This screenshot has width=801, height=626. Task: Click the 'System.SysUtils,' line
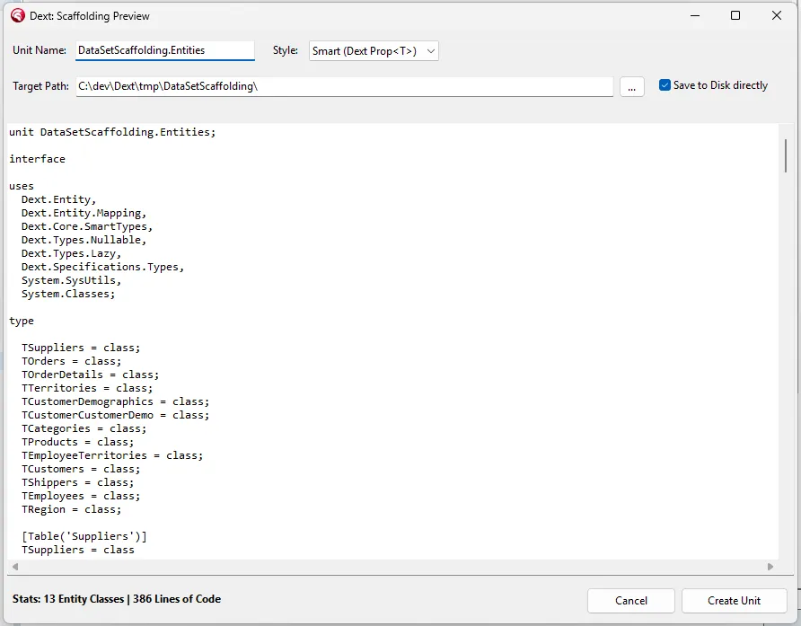(71, 280)
